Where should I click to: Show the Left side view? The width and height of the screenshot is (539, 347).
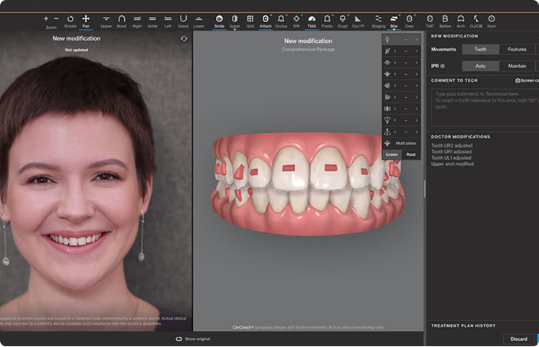click(168, 21)
